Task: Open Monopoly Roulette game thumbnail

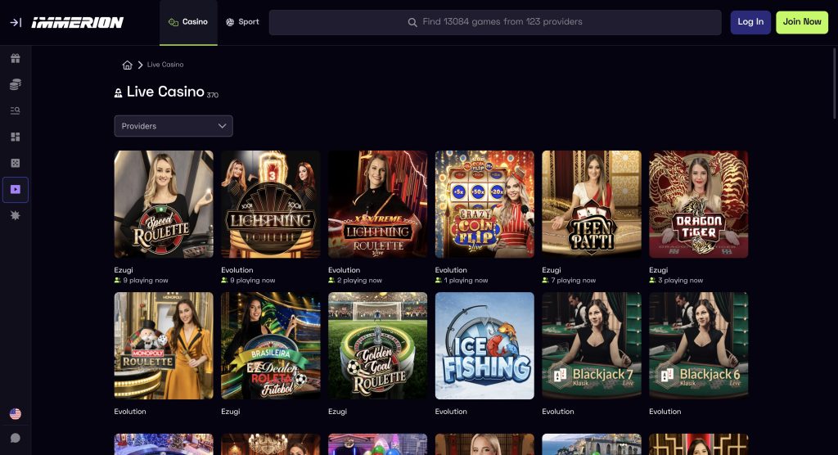Action: (164, 345)
